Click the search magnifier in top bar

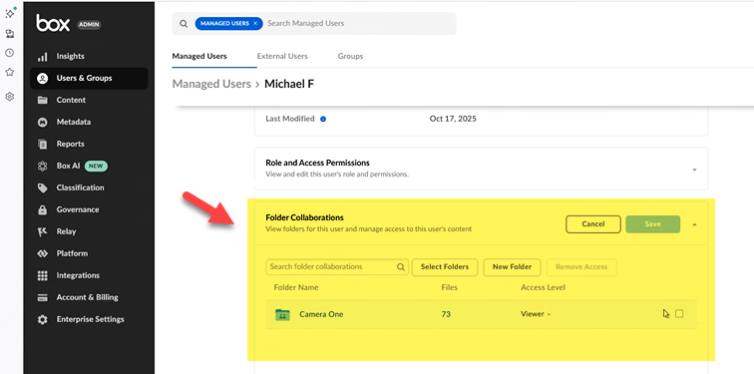[x=184, y=24]
